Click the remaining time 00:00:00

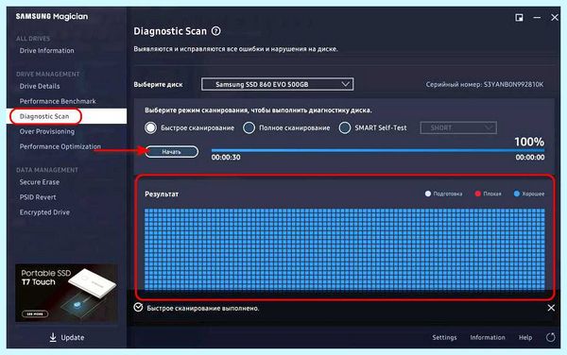[530, 158]
